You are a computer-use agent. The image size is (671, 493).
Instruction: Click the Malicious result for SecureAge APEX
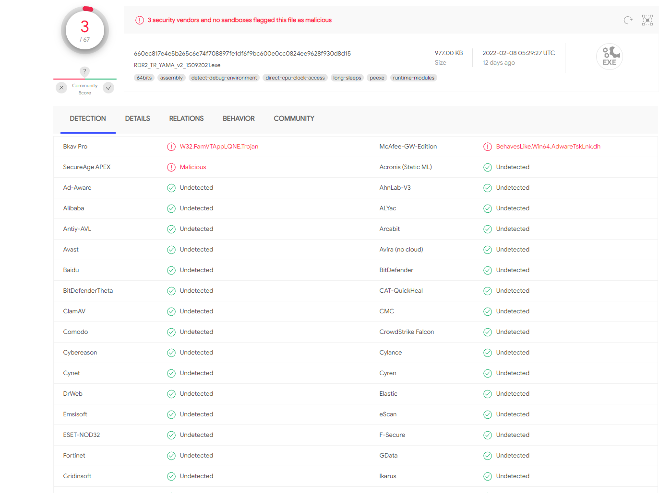pos(193,167)
